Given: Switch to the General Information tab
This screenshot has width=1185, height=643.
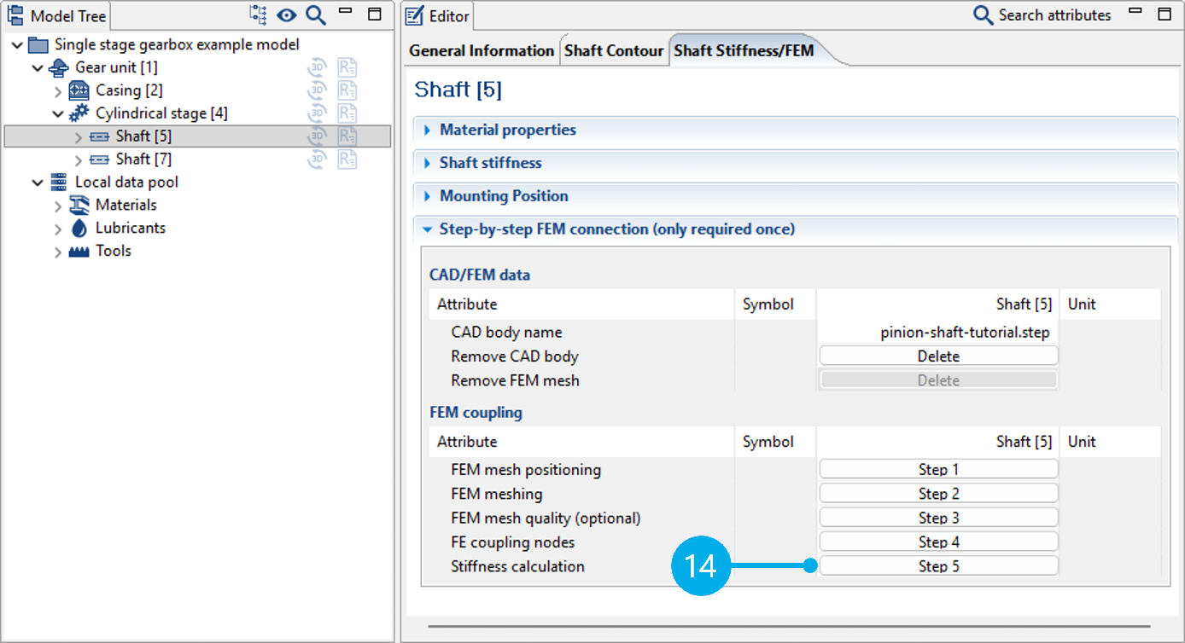Looking at the screenshot, I should 482,51.
